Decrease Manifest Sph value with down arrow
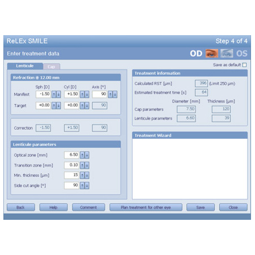 tap(58, 94)
